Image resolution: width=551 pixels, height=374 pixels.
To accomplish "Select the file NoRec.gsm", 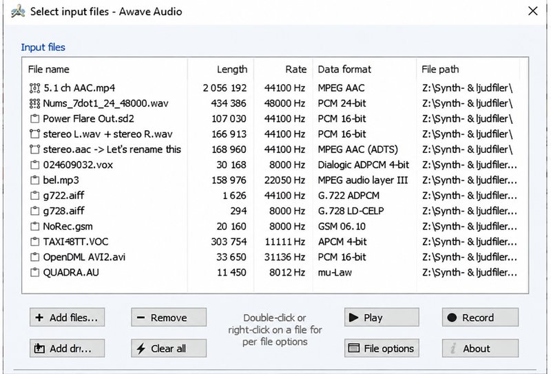I will pyautogui.click(x=67, y=227).
